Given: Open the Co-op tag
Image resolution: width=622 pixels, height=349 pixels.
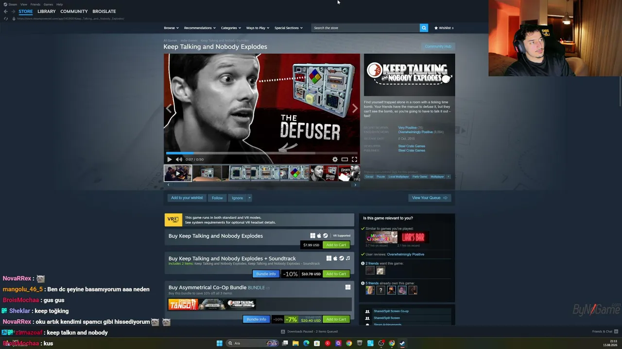Looking at the screenshot, I should pos(369,176).
